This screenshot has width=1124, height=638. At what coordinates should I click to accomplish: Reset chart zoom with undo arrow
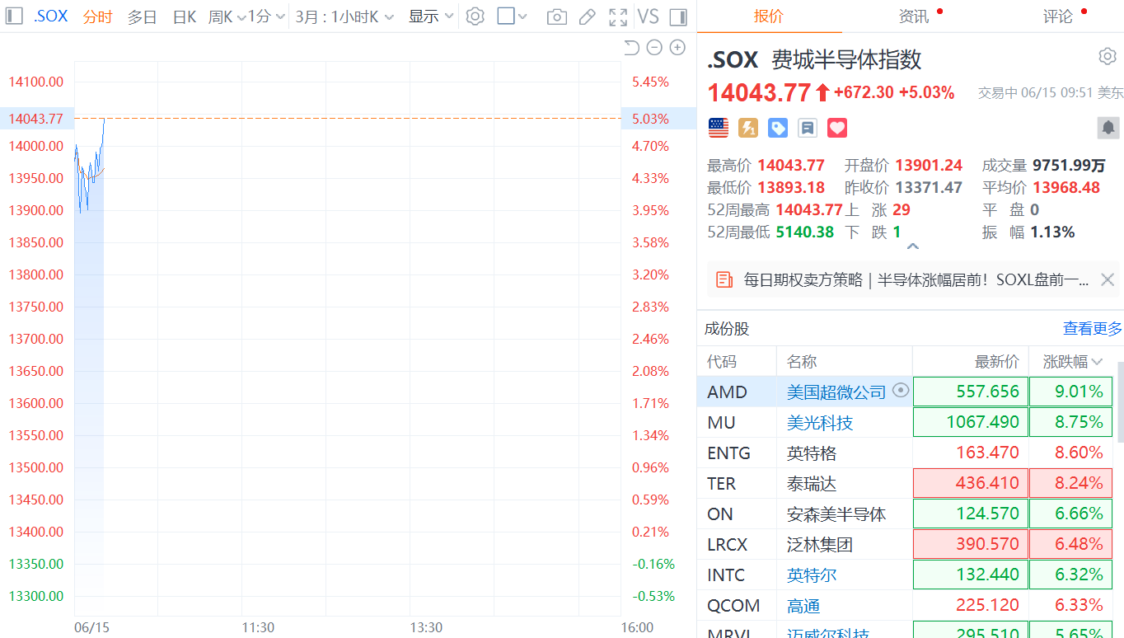pos(631,48)
